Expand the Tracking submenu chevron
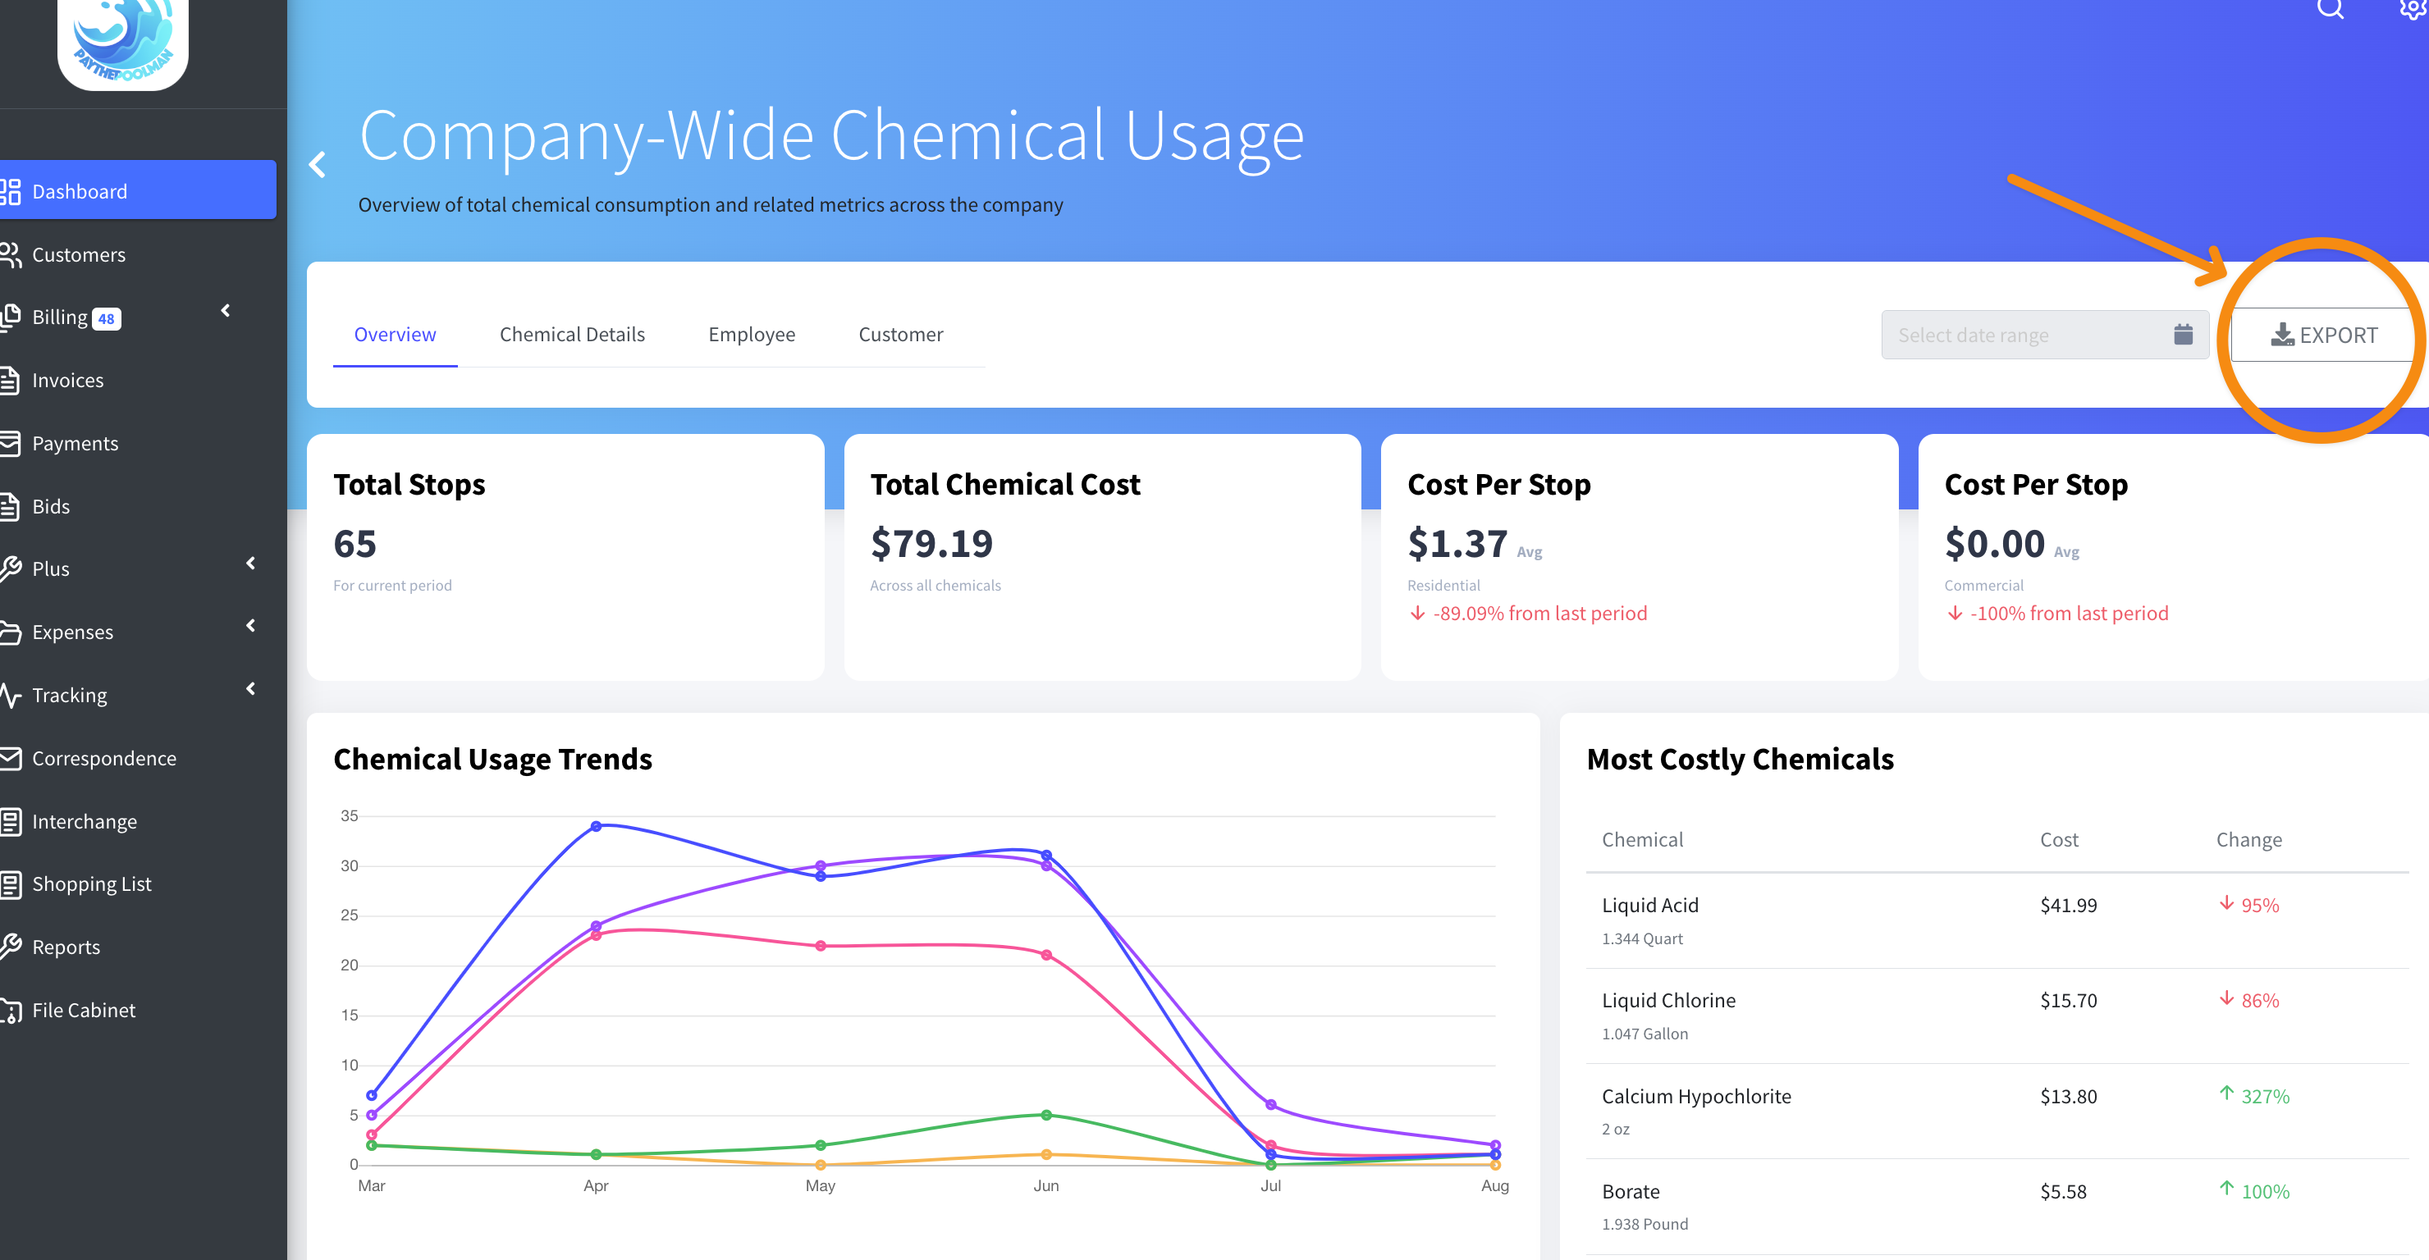2429x1260 pixels. (251, 689)
